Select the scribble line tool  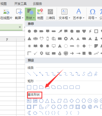(x=96, y=74)
